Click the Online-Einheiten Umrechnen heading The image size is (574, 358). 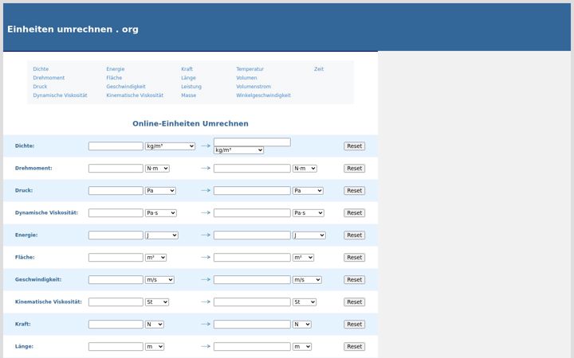(191, 123)
